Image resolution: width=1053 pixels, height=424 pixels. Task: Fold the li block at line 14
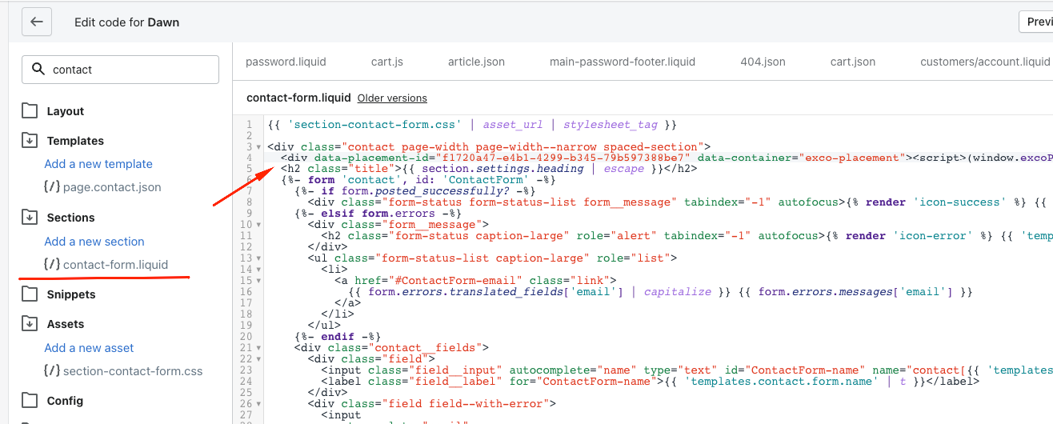(x=258, y=270)
